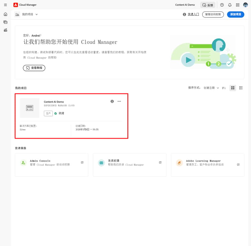This screenshot has width=251, height=246.
Task: Open the programs icon in the sidebar
Action: (x=5, y=22)
